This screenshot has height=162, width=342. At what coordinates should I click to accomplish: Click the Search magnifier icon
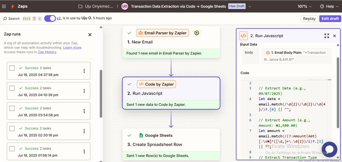click(5, 19)
